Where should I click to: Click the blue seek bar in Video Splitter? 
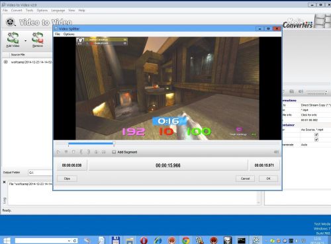(91, 143)
